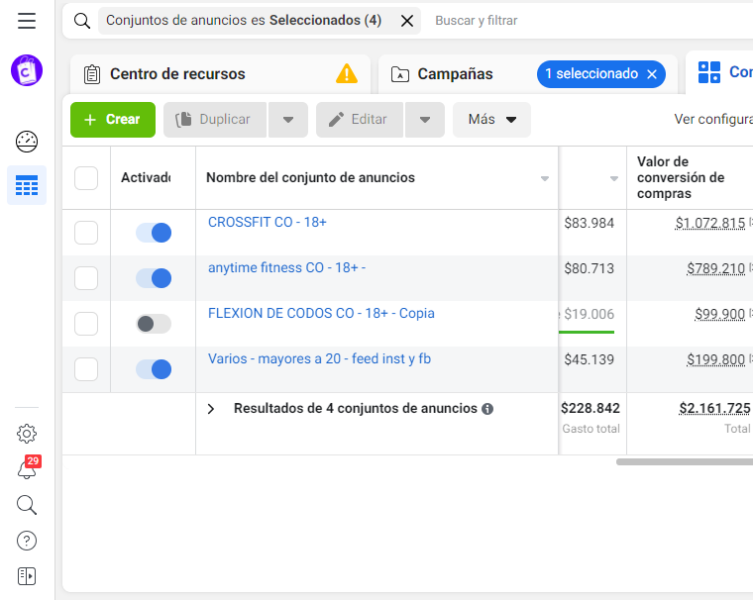The height and width of the screenshot is (600, 753).
Task: Click the $19.006 spend cell
Action: click(590, 315)
